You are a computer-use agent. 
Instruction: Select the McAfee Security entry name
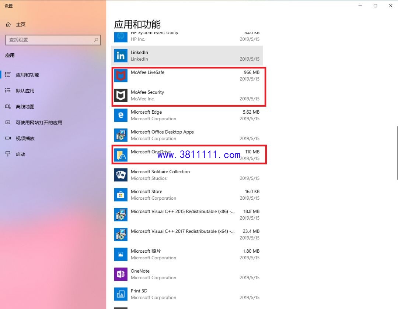[x=147, y=92]
